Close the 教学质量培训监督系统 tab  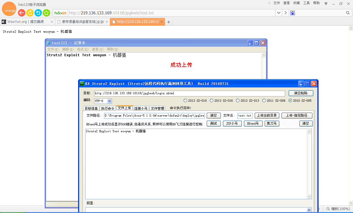(107, 22)
